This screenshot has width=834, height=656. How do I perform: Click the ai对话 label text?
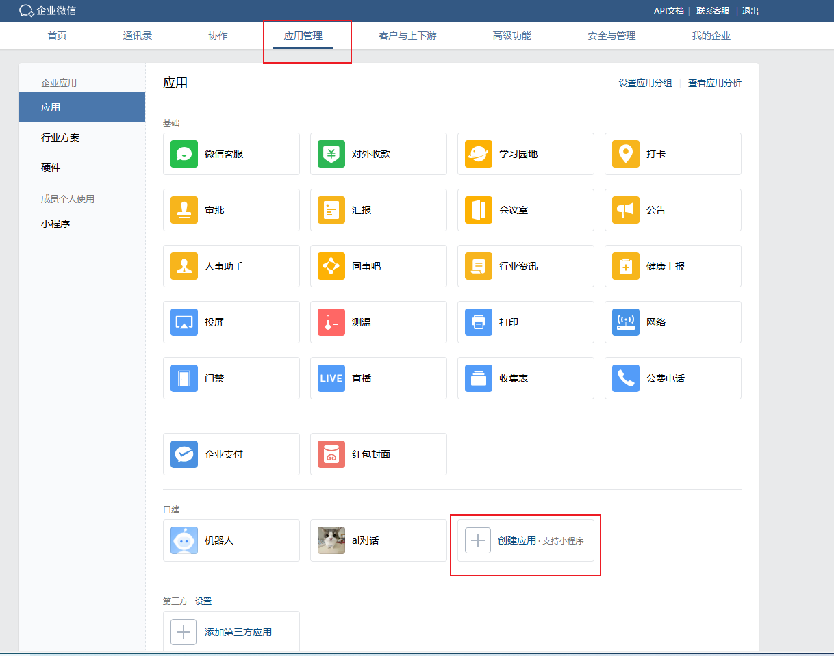point(366,540)
